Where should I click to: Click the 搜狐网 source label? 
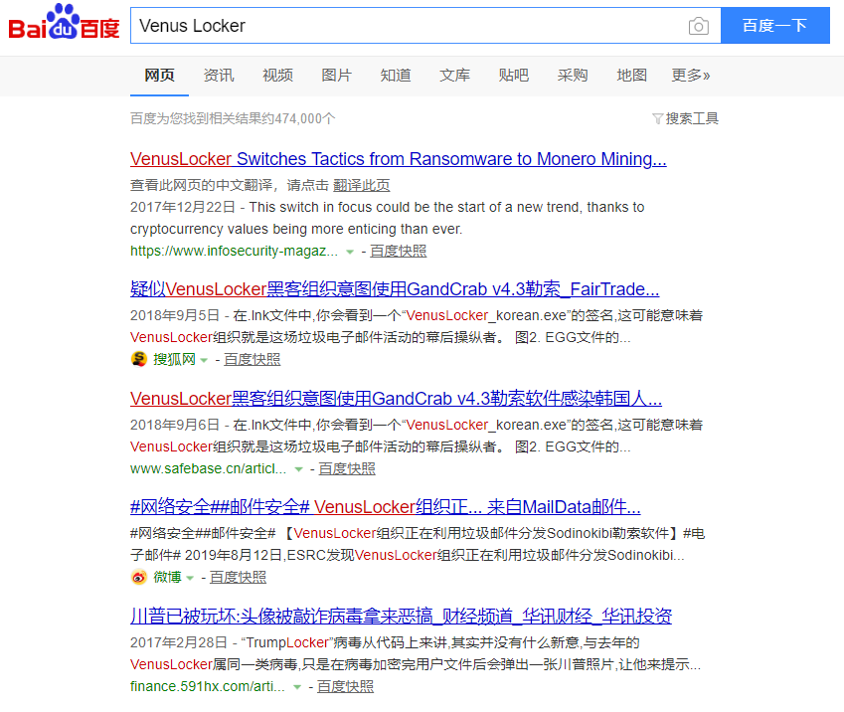pos(174,359)
